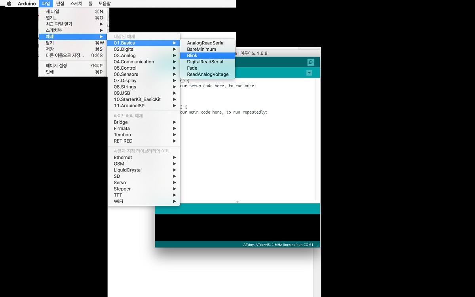Screen dimensions: 475x297
Task: Expand the LiquidCrystal library examples
Action: tap(144, 170)
